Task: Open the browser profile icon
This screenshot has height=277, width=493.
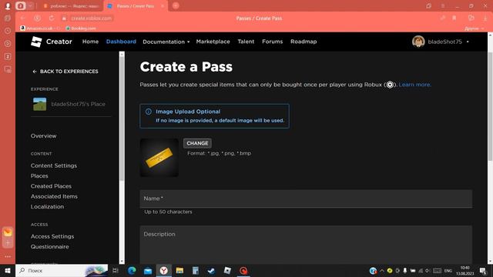Action: tap(8, 5)
